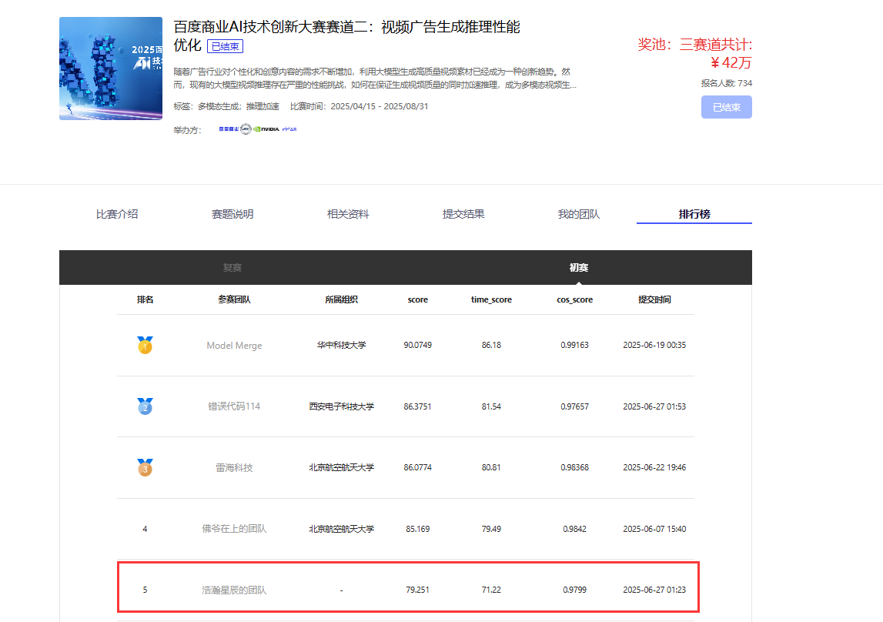Click organization 华中科技大学

click(x=341, y=345)
